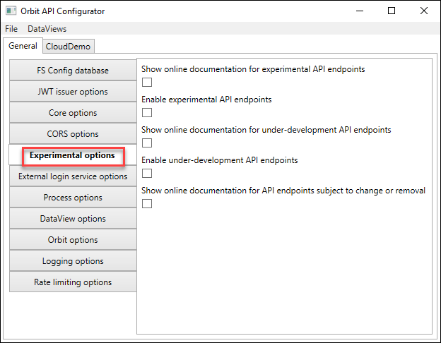This screenshot has width=441, height=343.
Task: Open JWT issuer options
Action: pyautogui.click(x=73, y=92)
